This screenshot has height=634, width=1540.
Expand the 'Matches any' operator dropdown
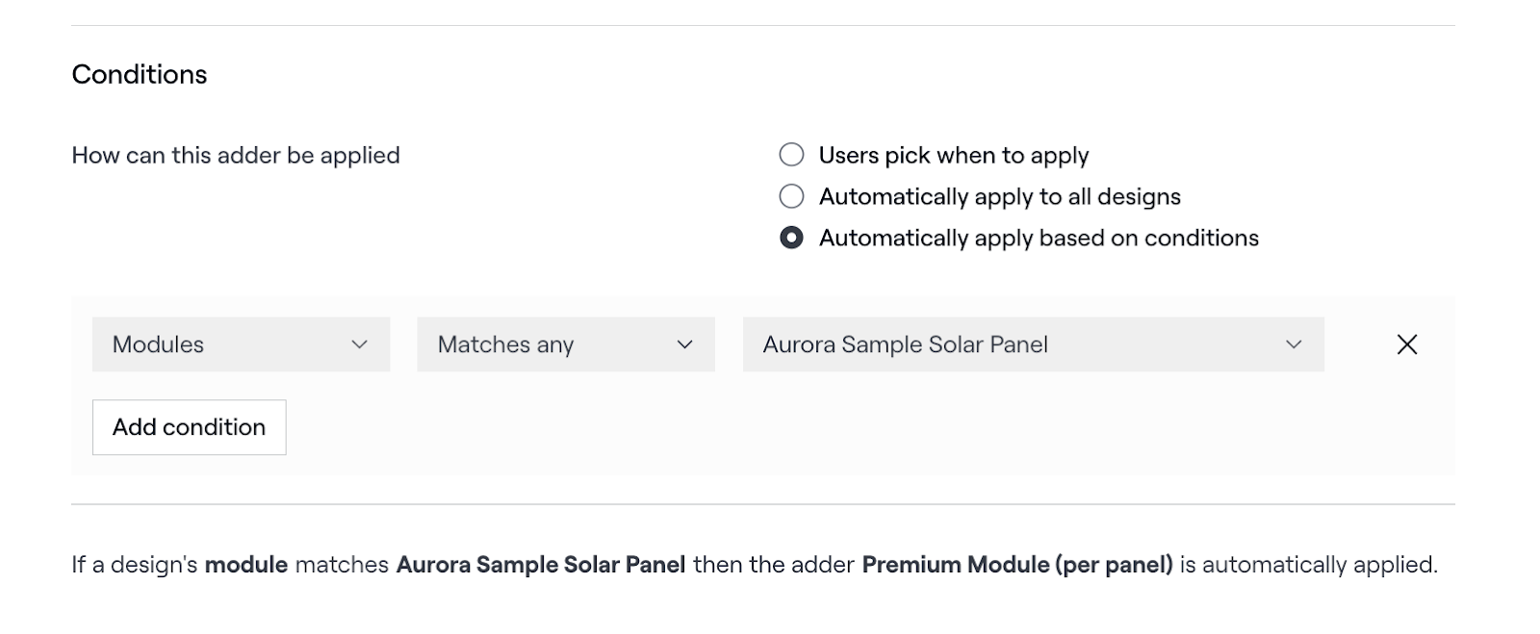(565, 344)
